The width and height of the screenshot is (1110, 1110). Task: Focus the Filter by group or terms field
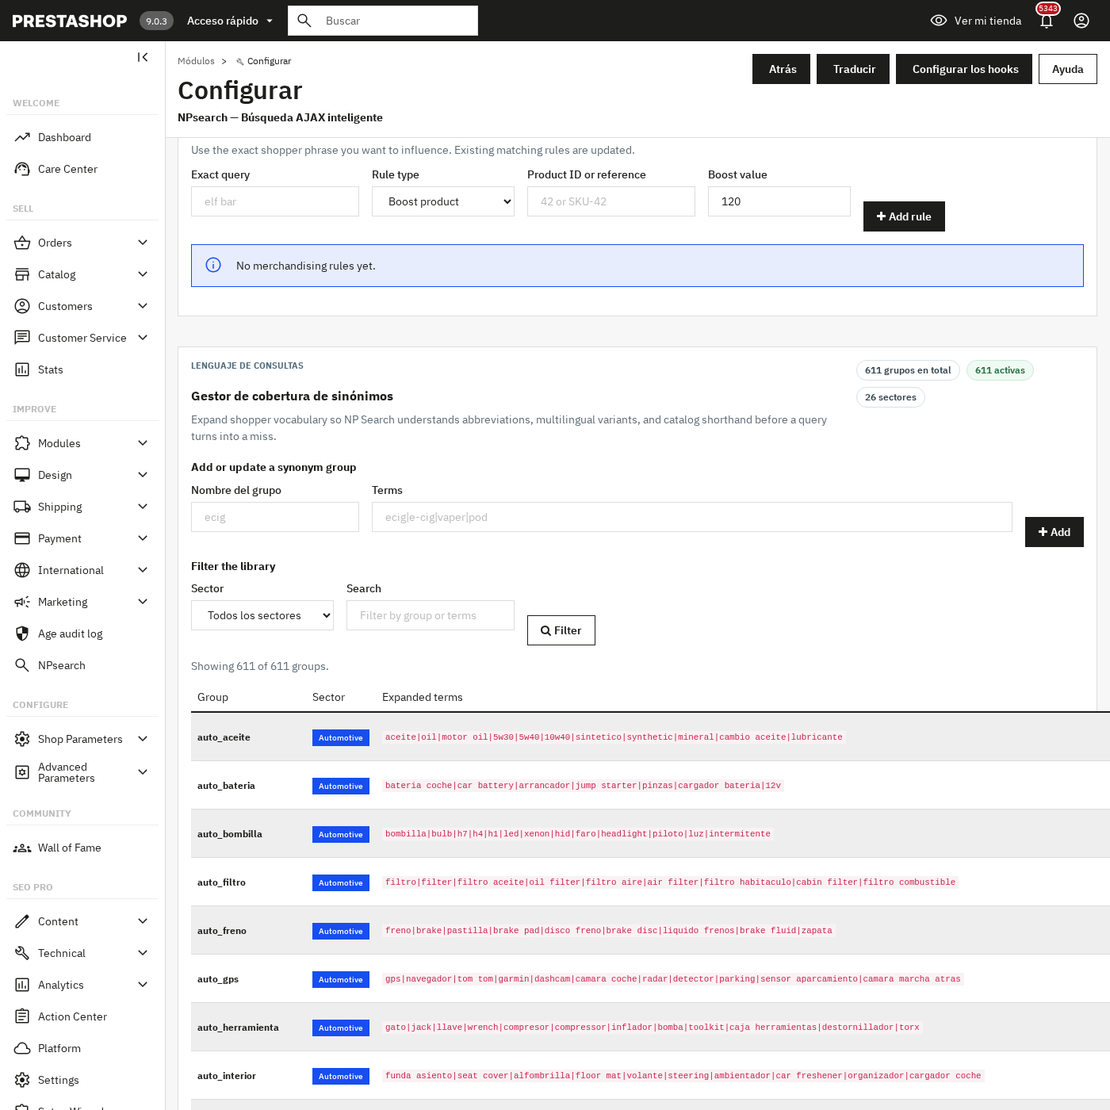point(431,615)
